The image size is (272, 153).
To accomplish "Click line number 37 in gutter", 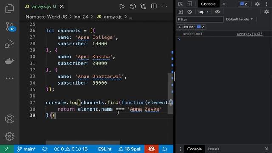I will tap(32, 102).
